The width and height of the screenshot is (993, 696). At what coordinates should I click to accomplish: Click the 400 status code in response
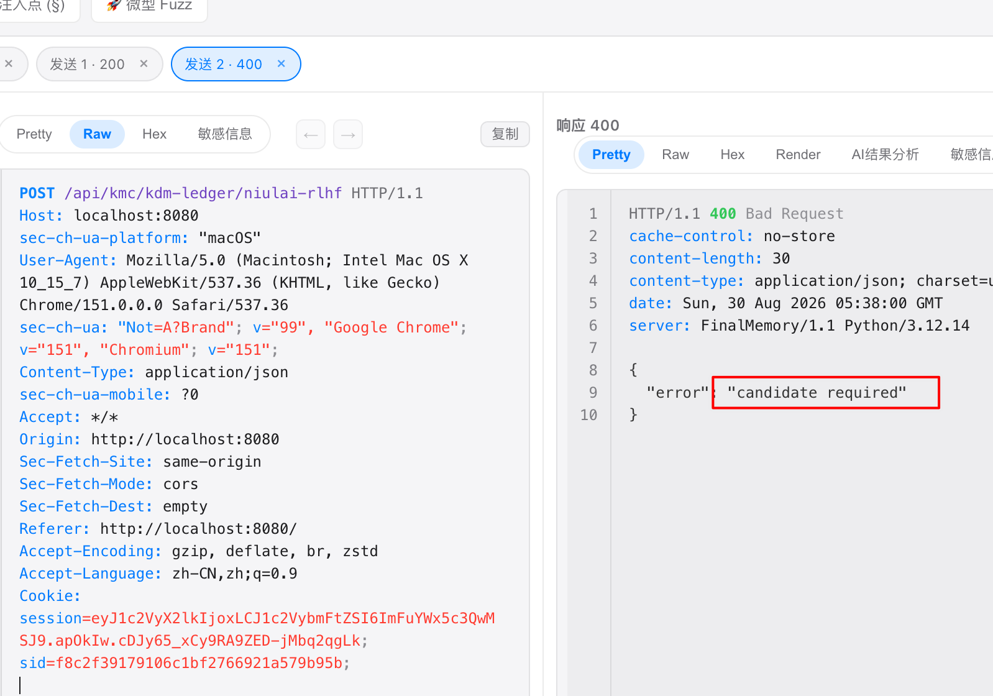[723, 214]
